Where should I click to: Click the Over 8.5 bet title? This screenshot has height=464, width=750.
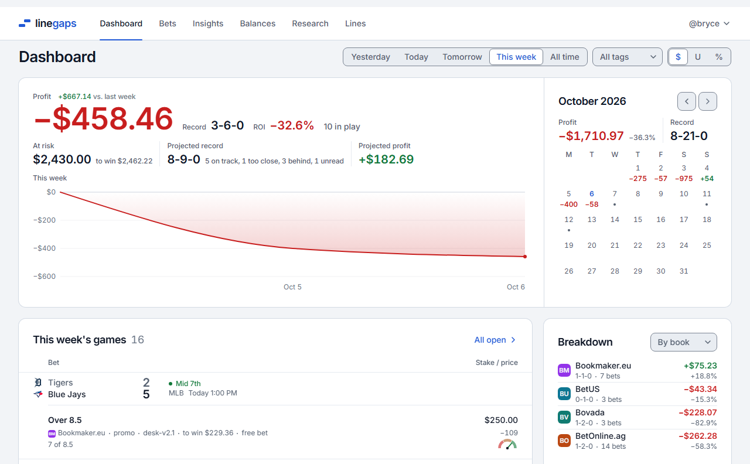tap(65, 420)
